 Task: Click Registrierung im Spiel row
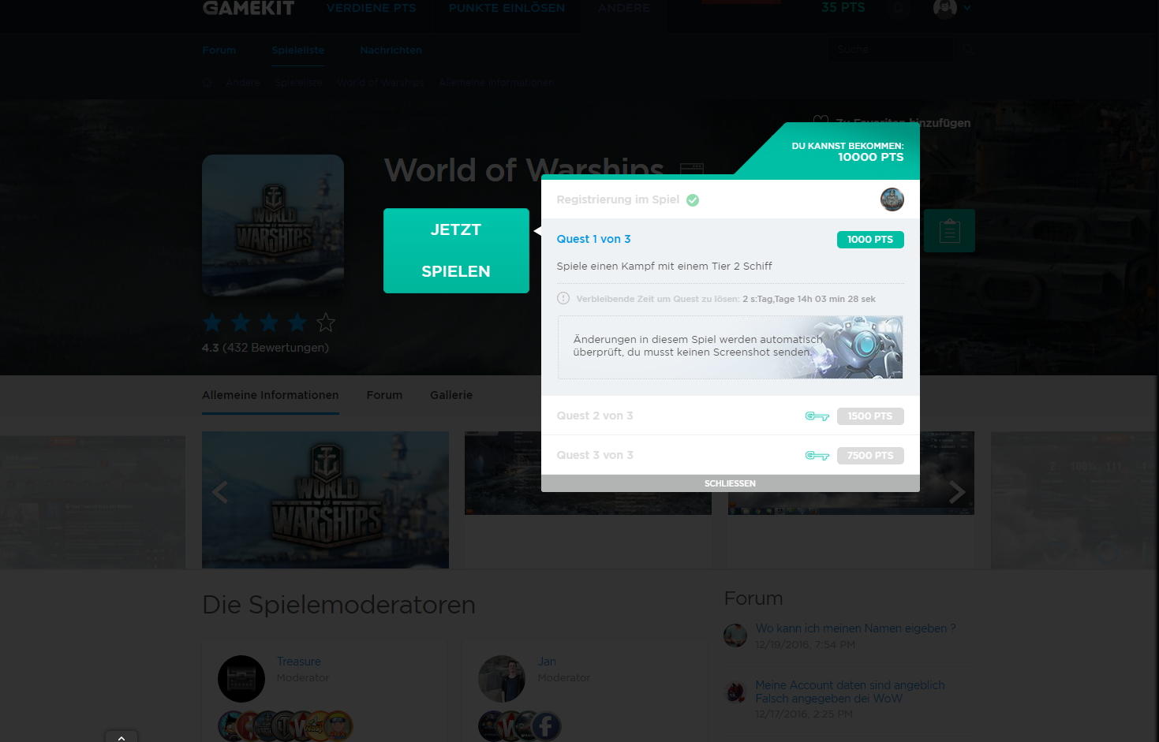[x=731, y=199]
